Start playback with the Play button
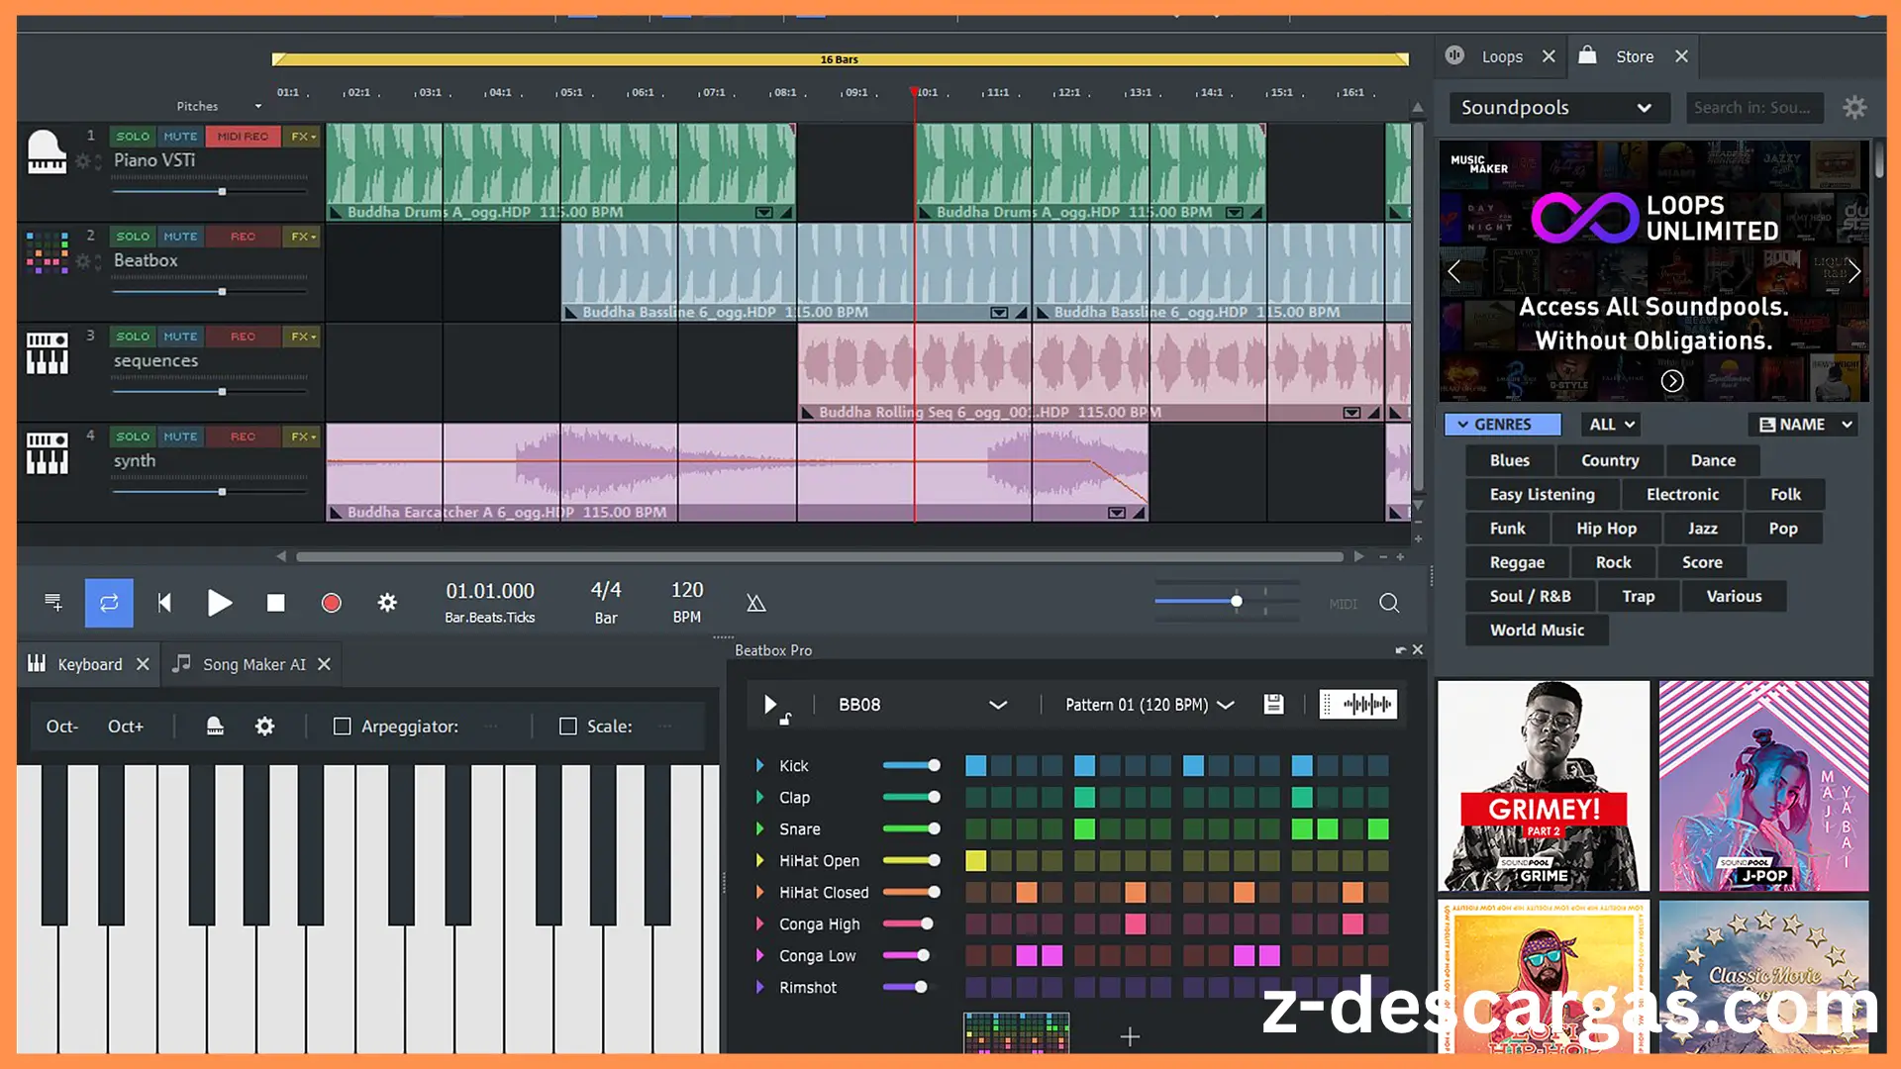The width and height of the screenshot is (1901, 1069). click(x=220, y=603)
